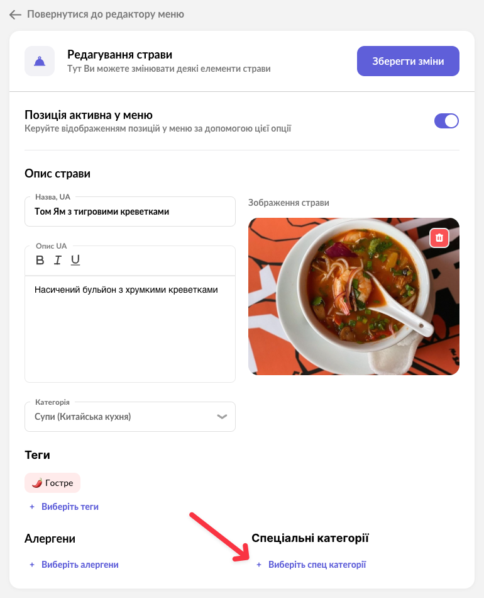484x598 pixels.
Task: Apply underline formatting to the description
Action: 75,260
